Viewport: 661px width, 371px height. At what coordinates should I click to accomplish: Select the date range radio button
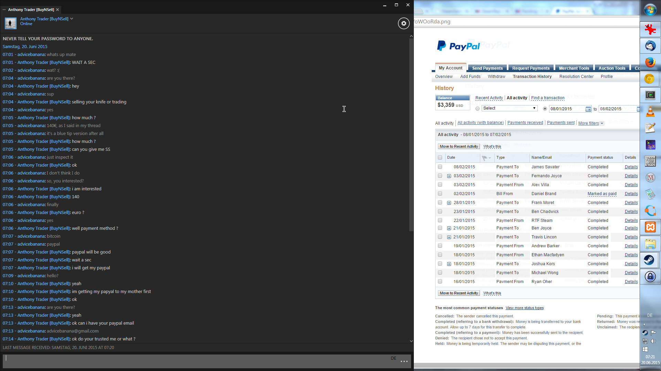pyautogui.click(x=545, y=109)
